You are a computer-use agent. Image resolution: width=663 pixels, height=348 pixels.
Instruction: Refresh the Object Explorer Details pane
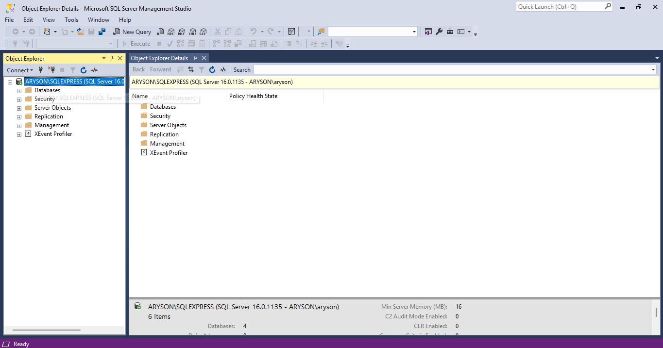tap(212, 69)
